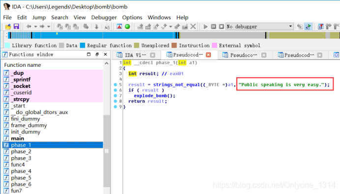This screenshot has width=340, height=194.
Task: Select main function in list
Action: 53,139
